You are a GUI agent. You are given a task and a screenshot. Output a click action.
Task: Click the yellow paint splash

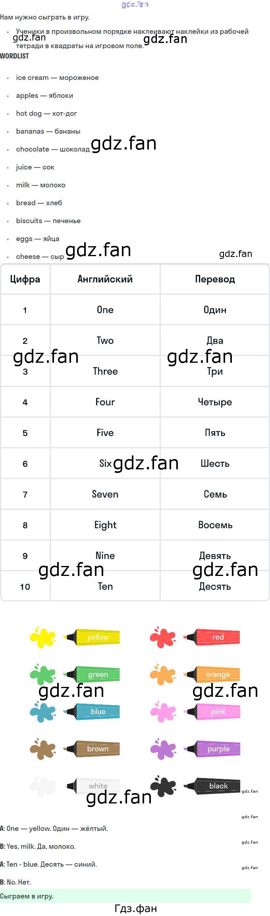pyautogui.click(x=42, y=637)
